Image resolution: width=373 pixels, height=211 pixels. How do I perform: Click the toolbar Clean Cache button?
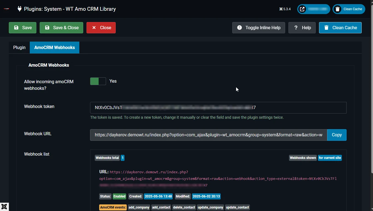(340, 28)
